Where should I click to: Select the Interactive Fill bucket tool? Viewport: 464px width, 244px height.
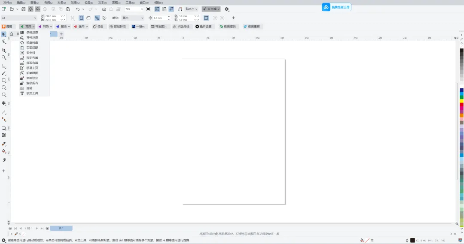(3, 151)
